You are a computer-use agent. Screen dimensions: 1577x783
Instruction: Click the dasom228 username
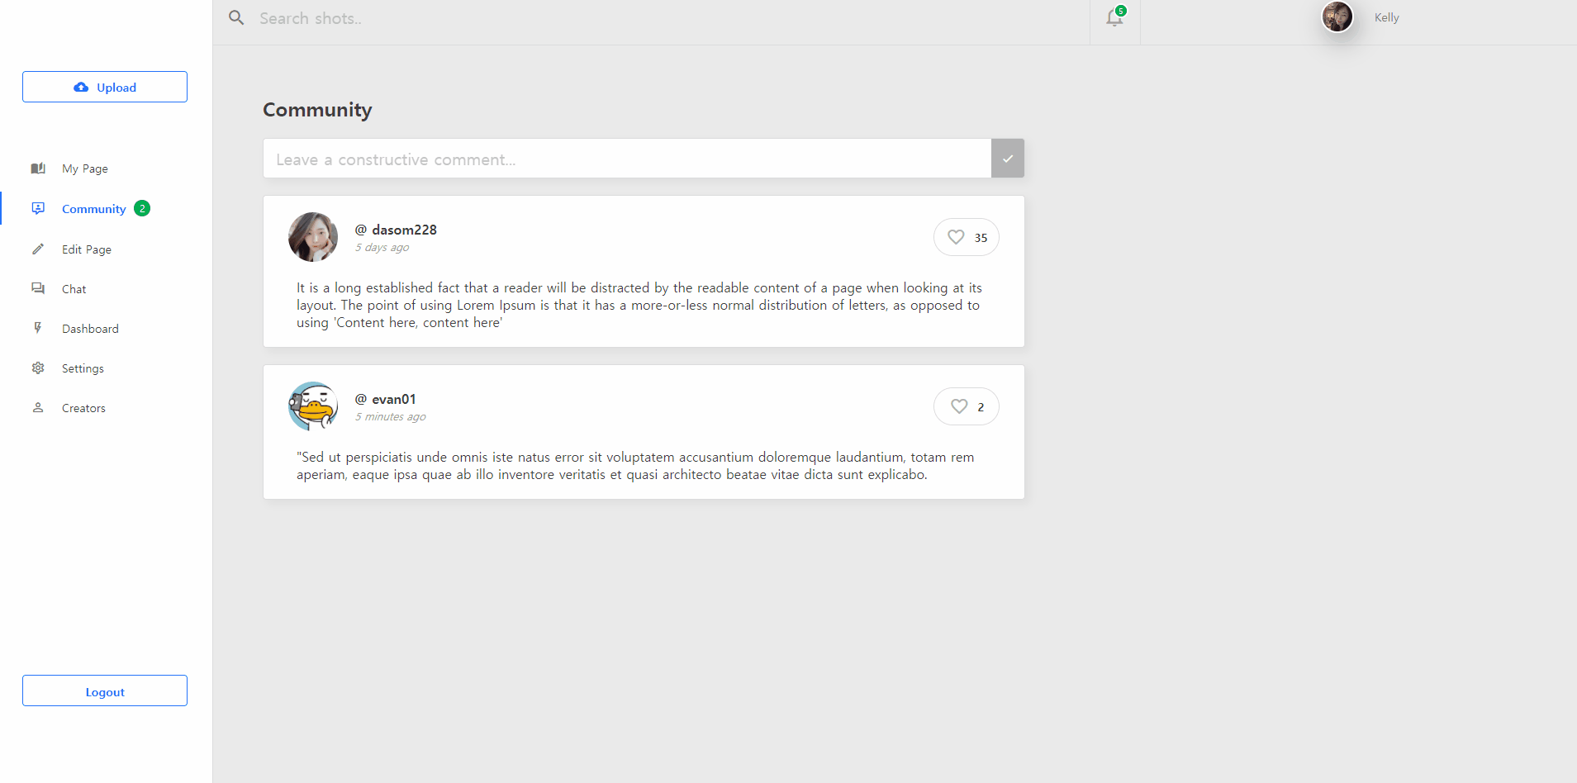click(396, 230)
